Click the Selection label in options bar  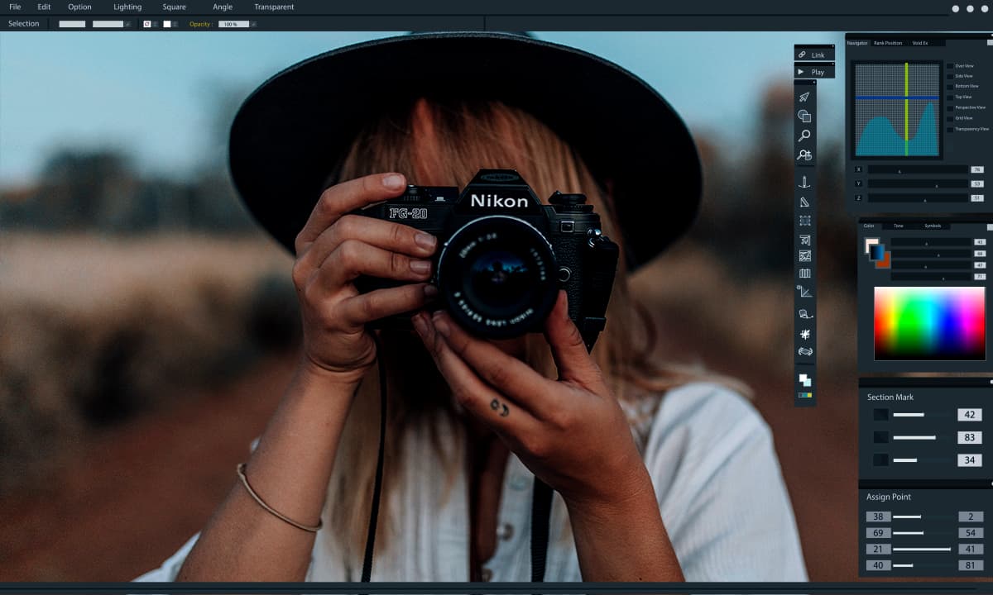[x=23, y=24]
